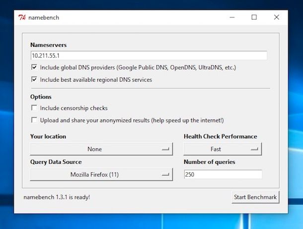This screenshot has width=303, height=229.
Task: Click the namebench window title text
Action: [x=44, y=17]
